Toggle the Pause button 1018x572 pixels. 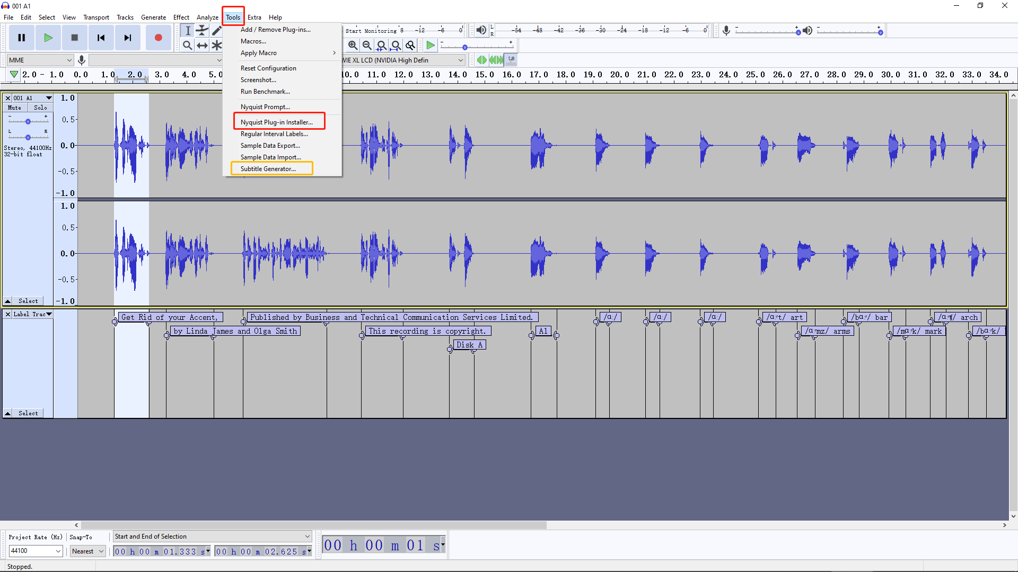21,38
